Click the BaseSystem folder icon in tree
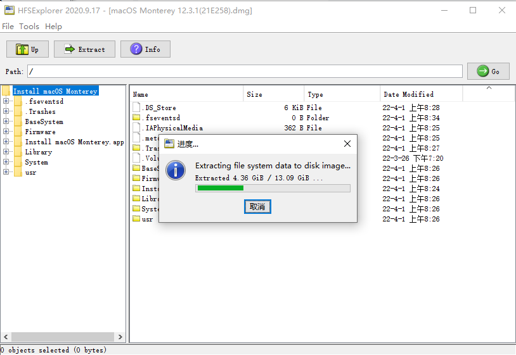The width and height of the screenshot is (516, 355). point(18,121)
